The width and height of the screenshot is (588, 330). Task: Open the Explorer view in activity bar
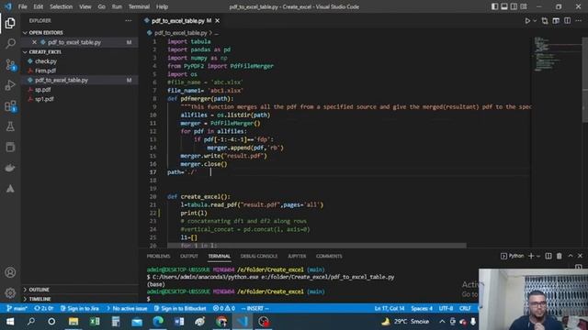pos(10,23)
